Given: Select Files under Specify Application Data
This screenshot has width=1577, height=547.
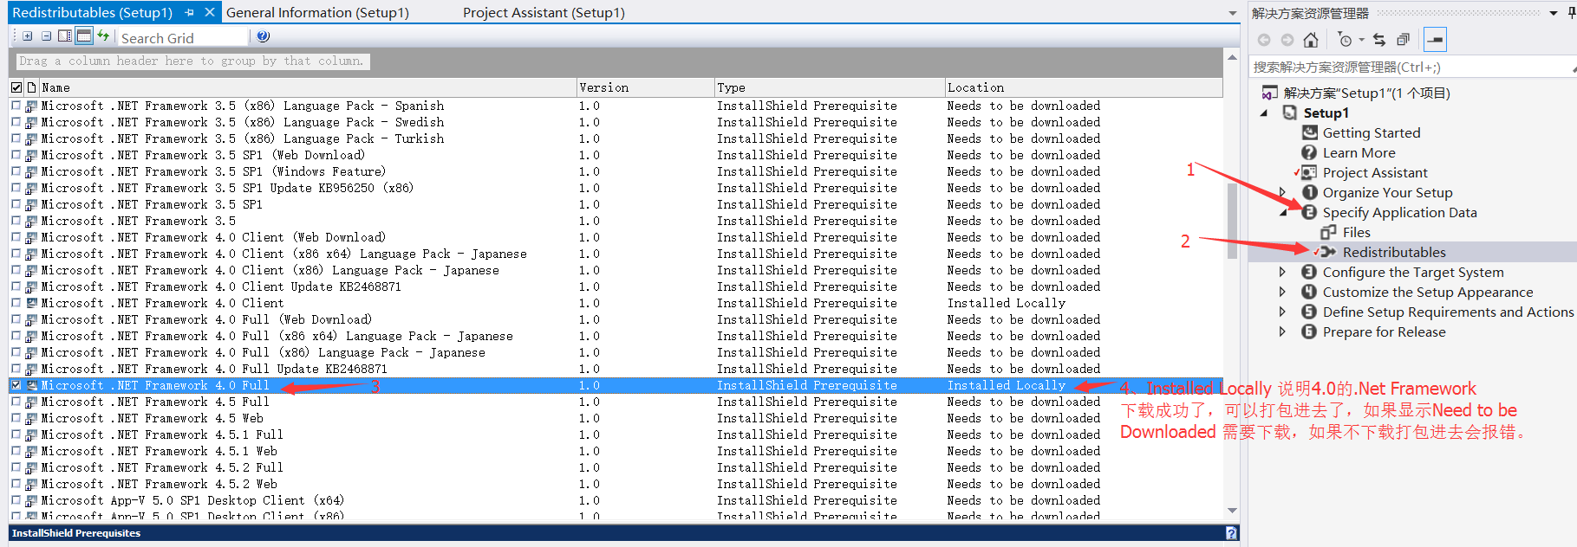Looking at the screenshot, I should point(1357,232).
